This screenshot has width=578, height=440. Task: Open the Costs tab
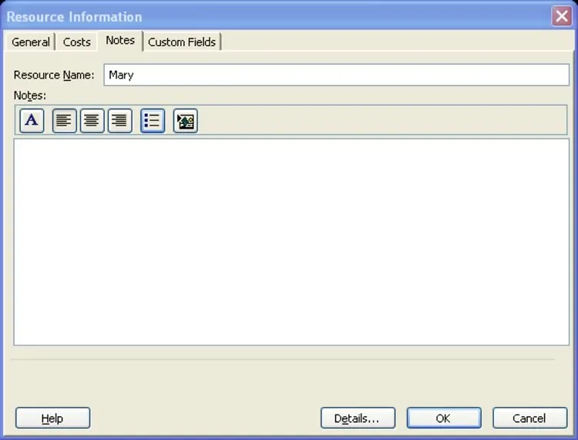(x=76, y=42)
